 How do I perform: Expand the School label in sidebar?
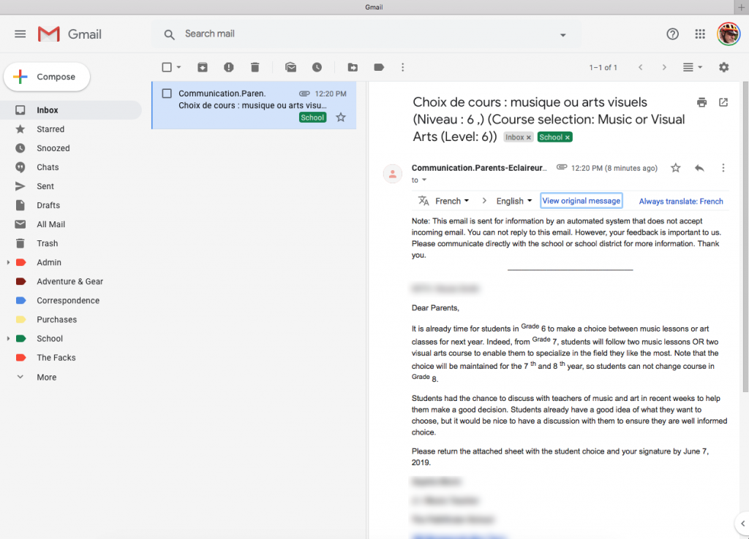coord(8,339)
